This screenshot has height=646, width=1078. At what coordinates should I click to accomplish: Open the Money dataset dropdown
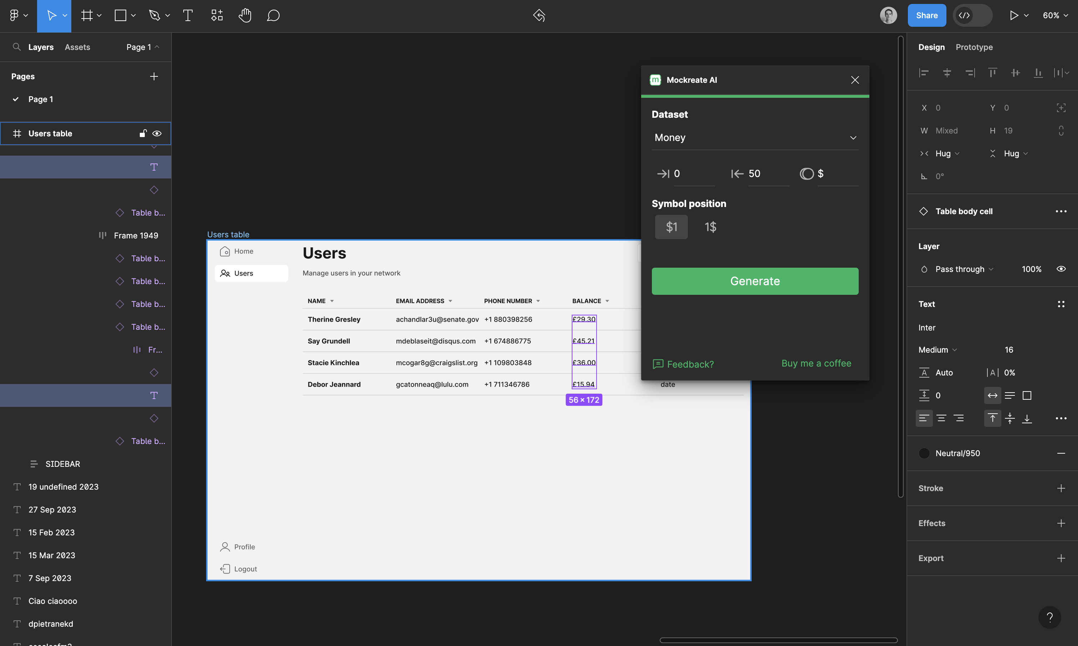point(755,138)
